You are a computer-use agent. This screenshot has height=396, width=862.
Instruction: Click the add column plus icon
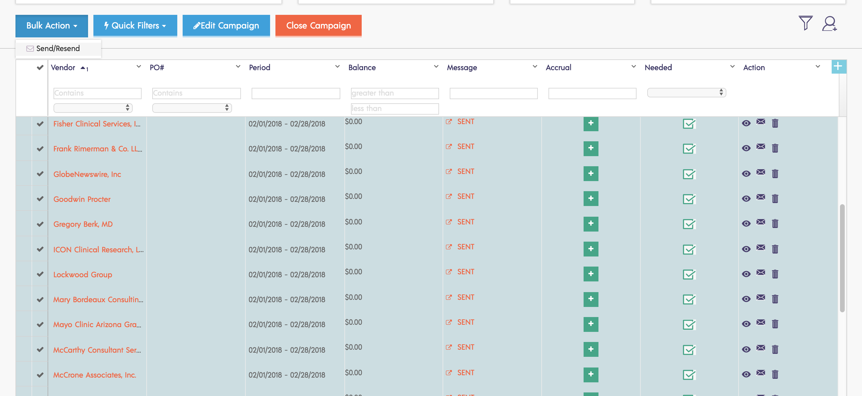point(838,66)
